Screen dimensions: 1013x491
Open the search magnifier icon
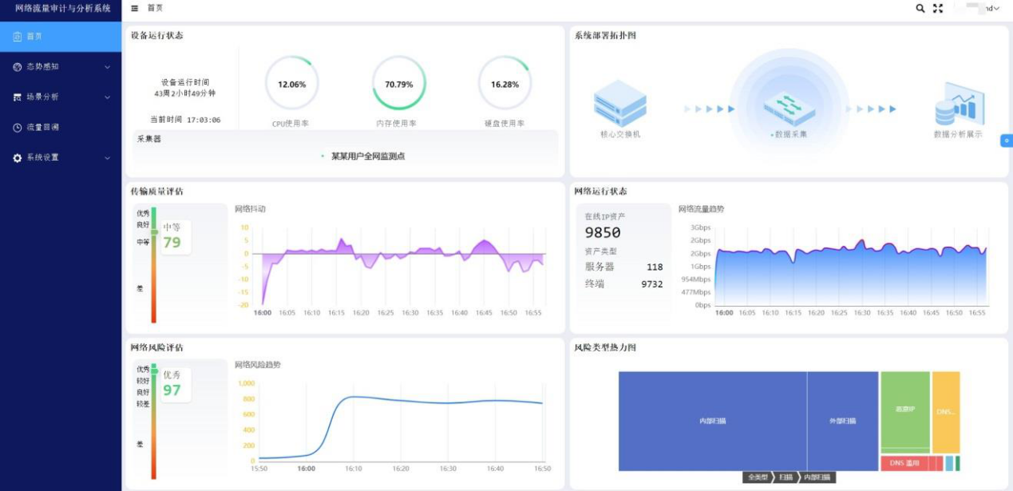(x=920, y=8)
